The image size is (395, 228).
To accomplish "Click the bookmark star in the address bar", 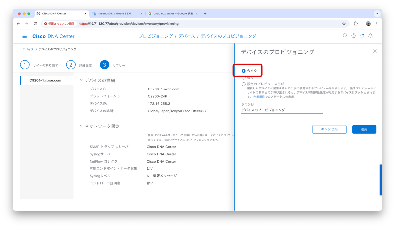I will point(344,23).
